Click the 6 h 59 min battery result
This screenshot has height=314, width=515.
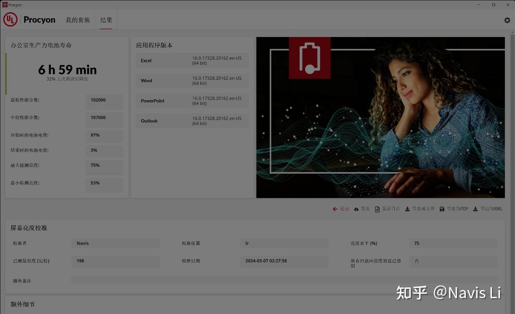[67, 70]
